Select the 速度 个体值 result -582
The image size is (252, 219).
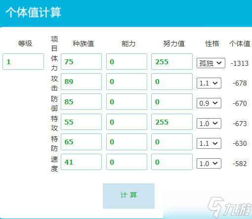coord(240,164)
